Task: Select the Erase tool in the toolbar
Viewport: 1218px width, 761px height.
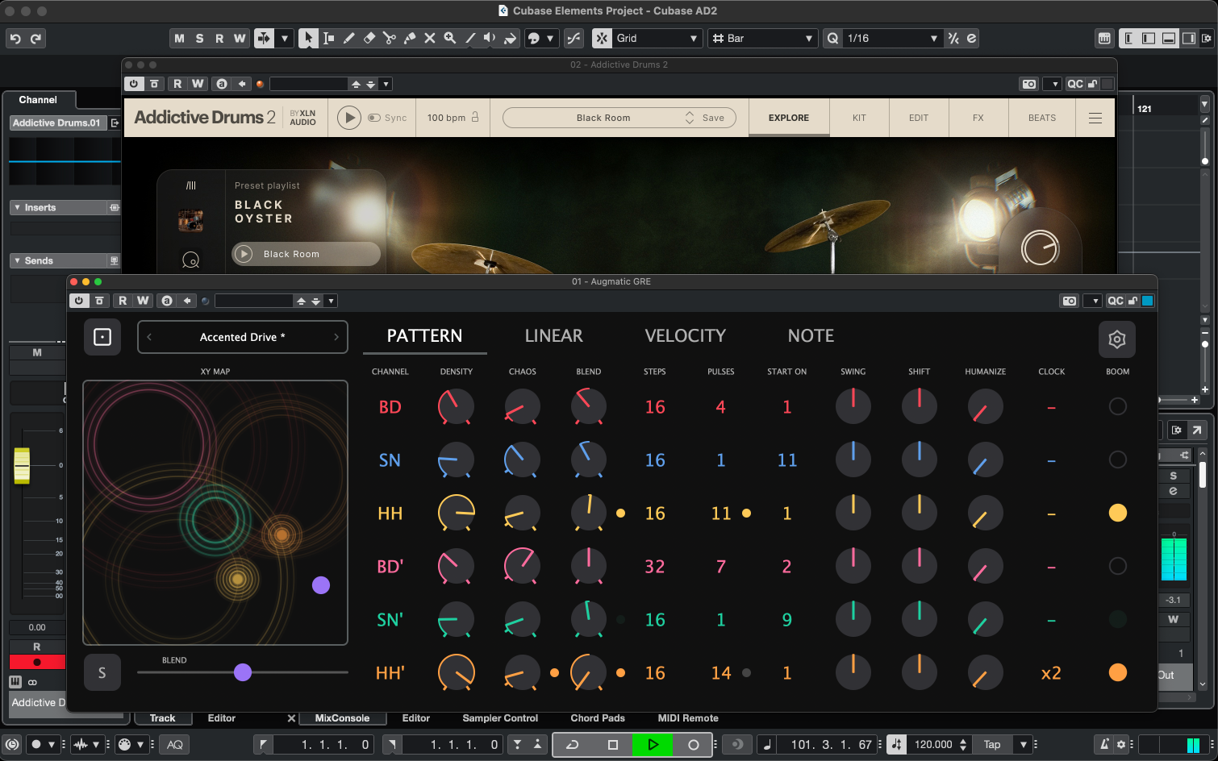Action: 369,38
